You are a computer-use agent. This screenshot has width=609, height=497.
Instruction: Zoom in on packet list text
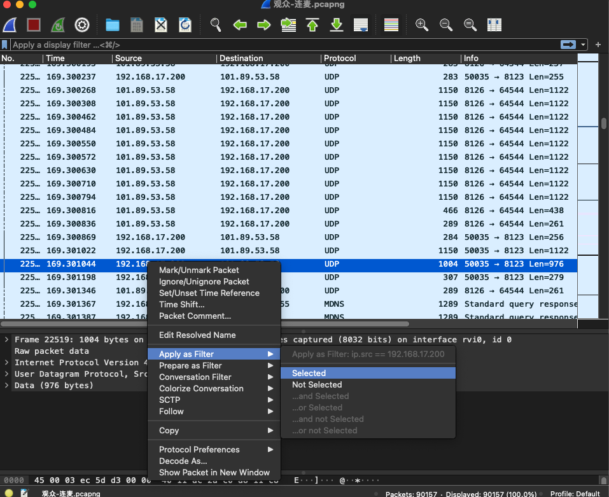(x=422, y=25)
